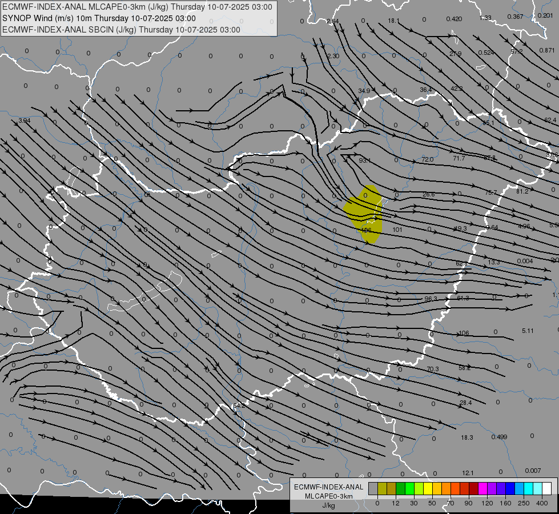Screen dimensions: 559x514
Task: Click the map value 12.1
Action: click(468, 473)
